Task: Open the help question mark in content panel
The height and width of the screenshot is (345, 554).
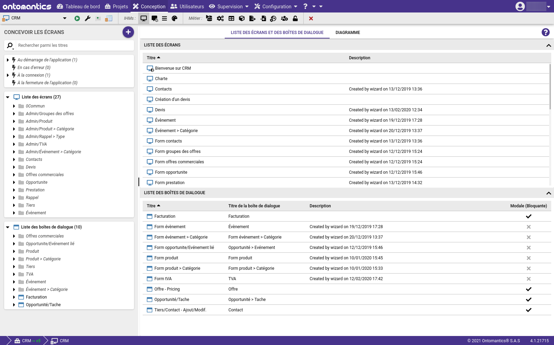Action: [x=545, y=32]
